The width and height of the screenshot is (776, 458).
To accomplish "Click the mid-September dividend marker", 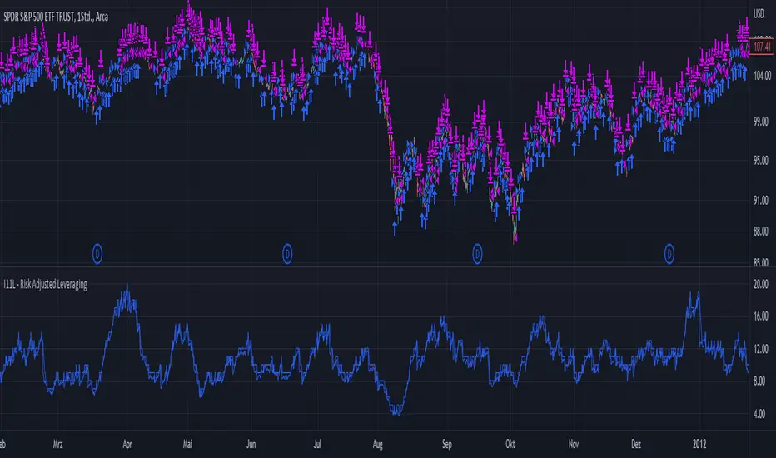I will click(x=477, y=254).
